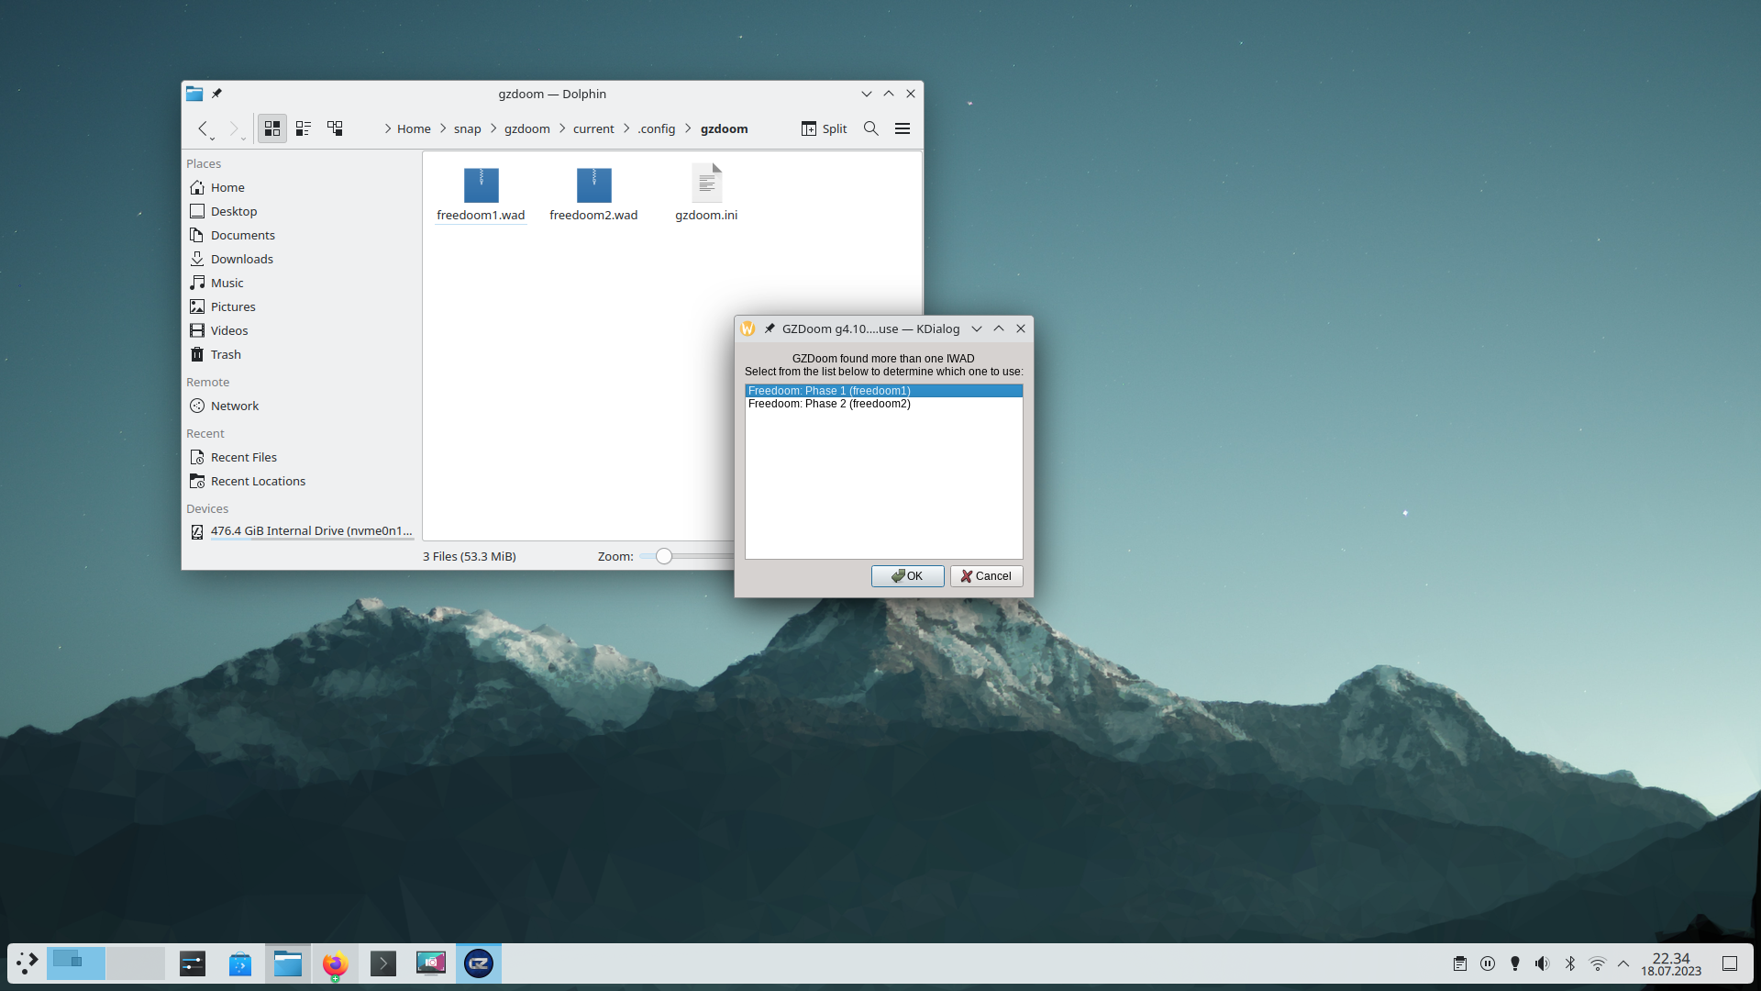This screenshot has height=991, width=1761.
Task: Expand Dolphin hamburger menu
Action: coord(903,128)
